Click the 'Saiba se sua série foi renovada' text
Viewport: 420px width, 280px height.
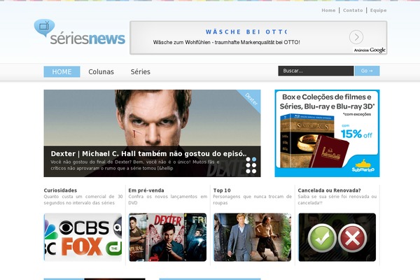[x=337, y=199]
